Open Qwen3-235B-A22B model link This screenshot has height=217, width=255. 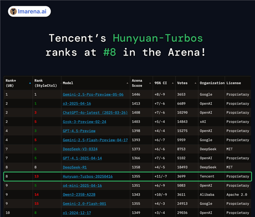(79, 195)
